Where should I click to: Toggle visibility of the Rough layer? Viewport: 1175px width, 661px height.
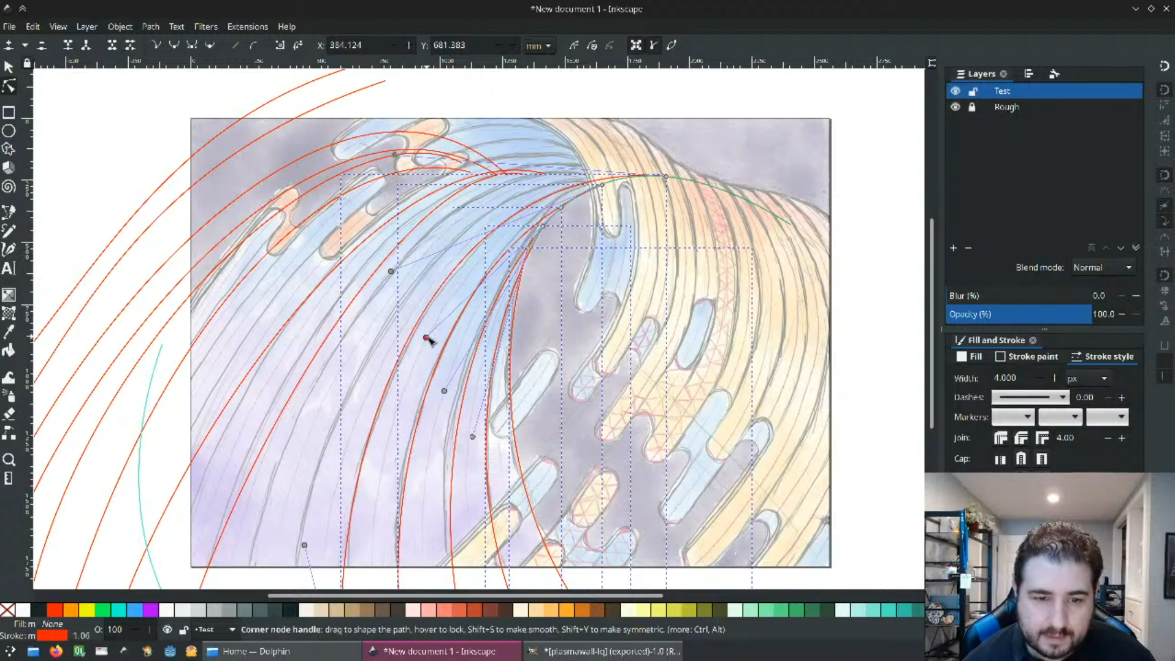point(955,107)
